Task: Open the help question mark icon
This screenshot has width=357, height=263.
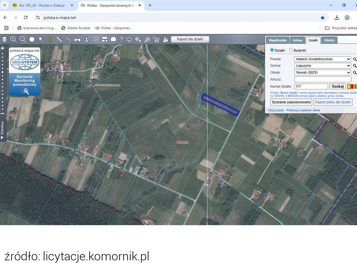Action: point(121,39)
